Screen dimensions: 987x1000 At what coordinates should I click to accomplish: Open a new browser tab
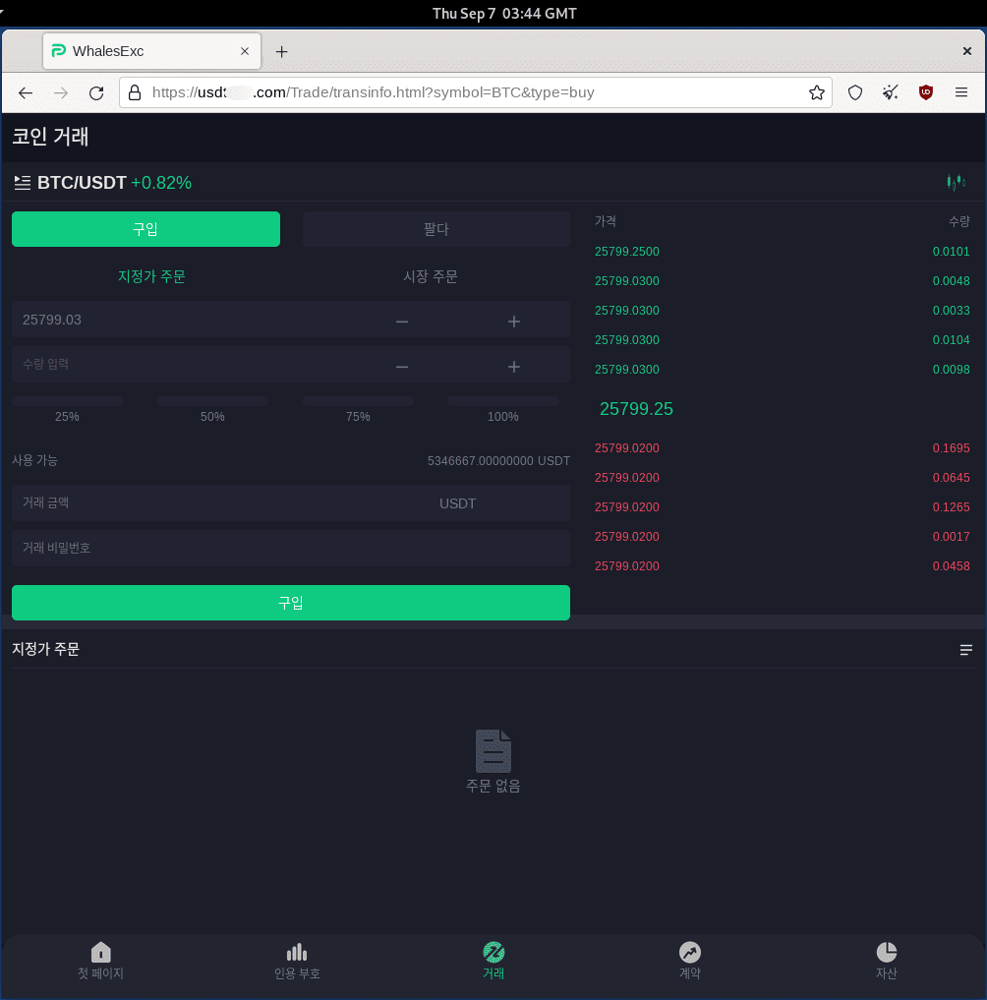point(281,52)
